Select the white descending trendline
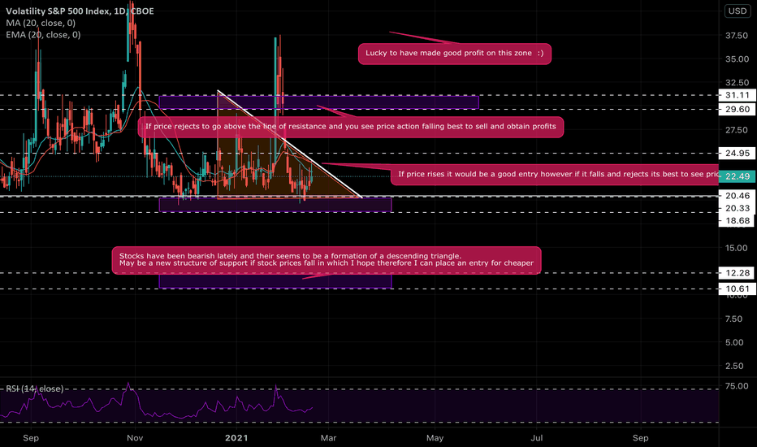This screenshot has height=447, width=757. (x=289, y=144)
